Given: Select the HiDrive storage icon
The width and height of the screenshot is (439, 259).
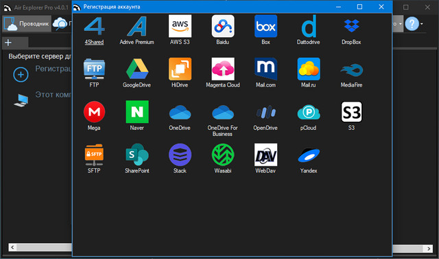Looking at the screenshot, I should click(x=180, y=69).
